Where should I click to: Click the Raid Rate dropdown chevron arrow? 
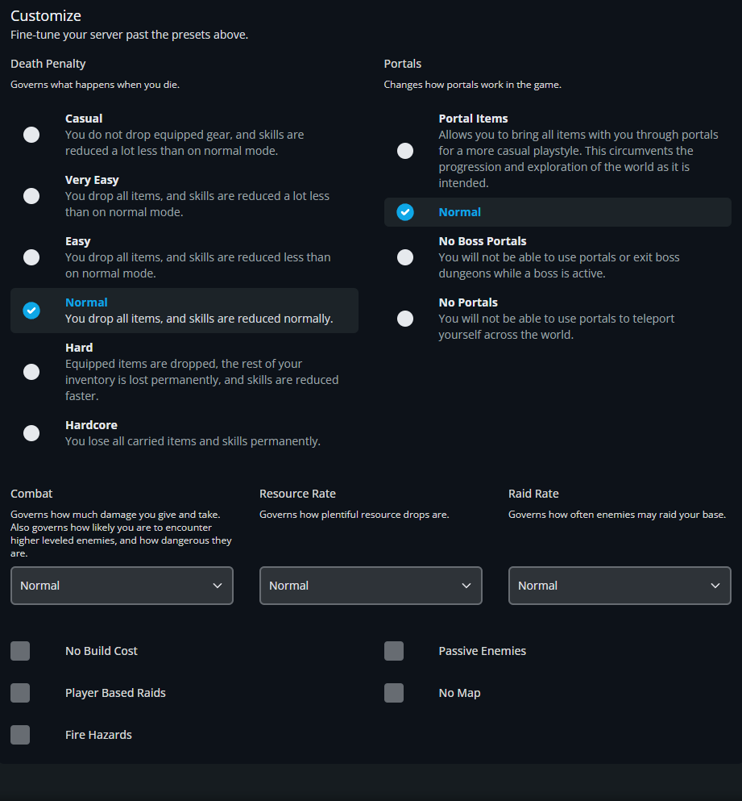(x=715, y=586)
